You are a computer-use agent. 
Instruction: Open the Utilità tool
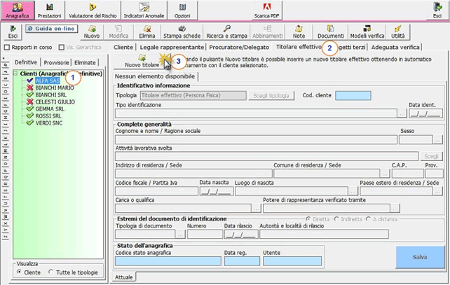coord(397,32)
